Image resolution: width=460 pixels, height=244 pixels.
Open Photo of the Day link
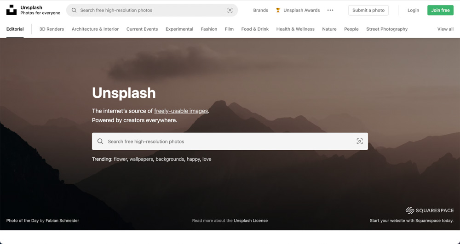point(23,221)
